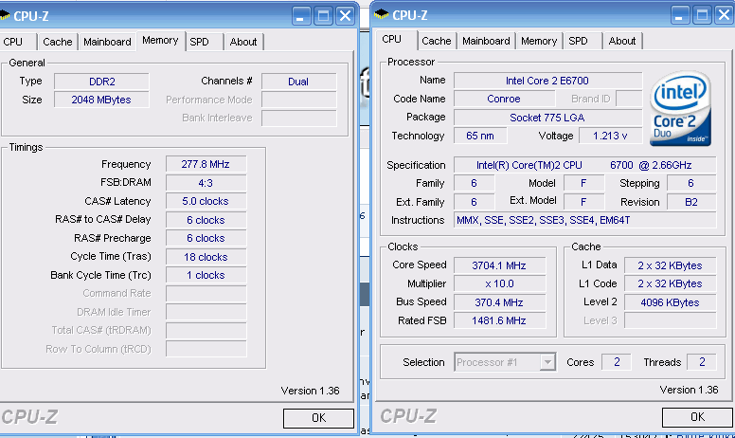The image size is (735, 438).
Task: Click the L1 Code 2 x 32 KBytes value
Action: click(670, 283)
